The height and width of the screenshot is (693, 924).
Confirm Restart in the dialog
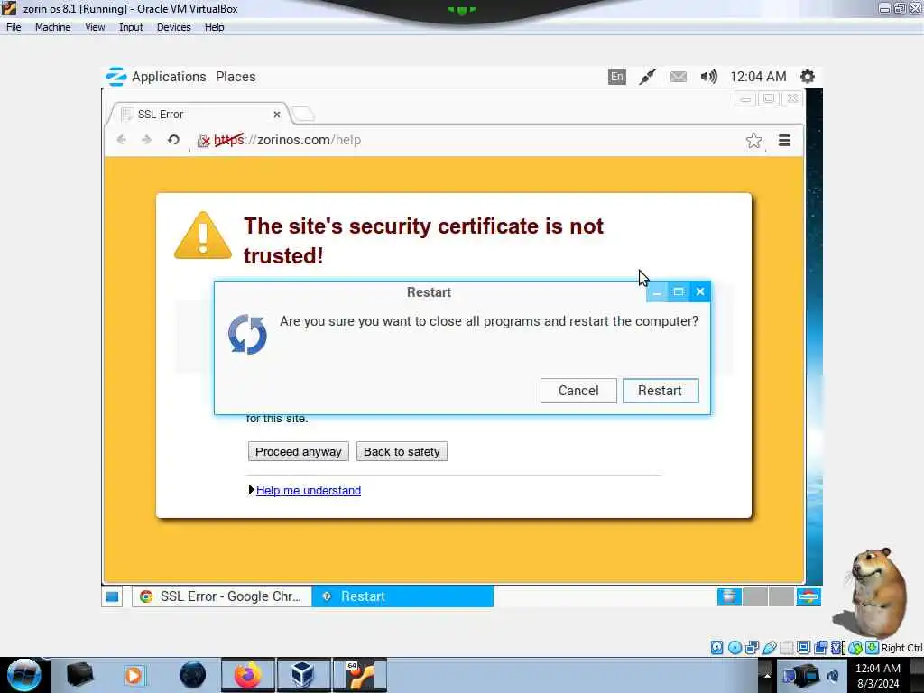click(x=660, y=391)
